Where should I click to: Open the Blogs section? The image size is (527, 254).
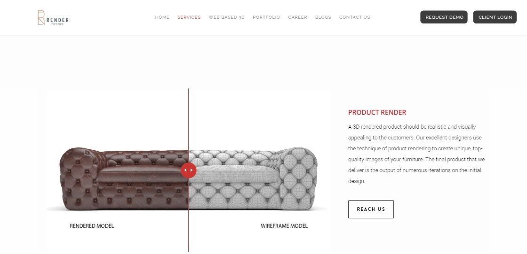pyautogui.click(x=323, y=17)
